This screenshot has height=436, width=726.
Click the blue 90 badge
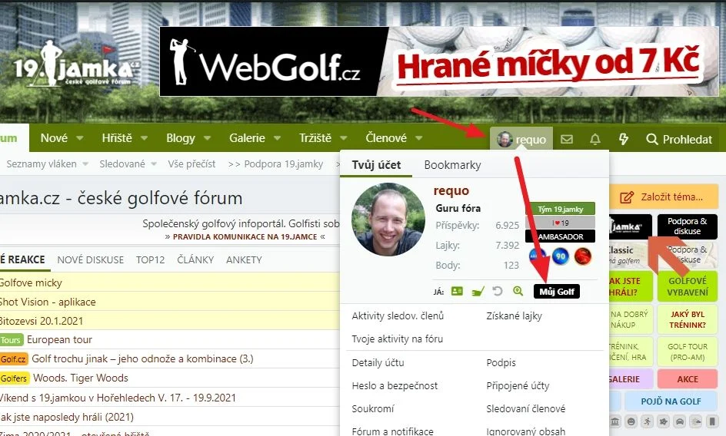click(x=560, y=256)
